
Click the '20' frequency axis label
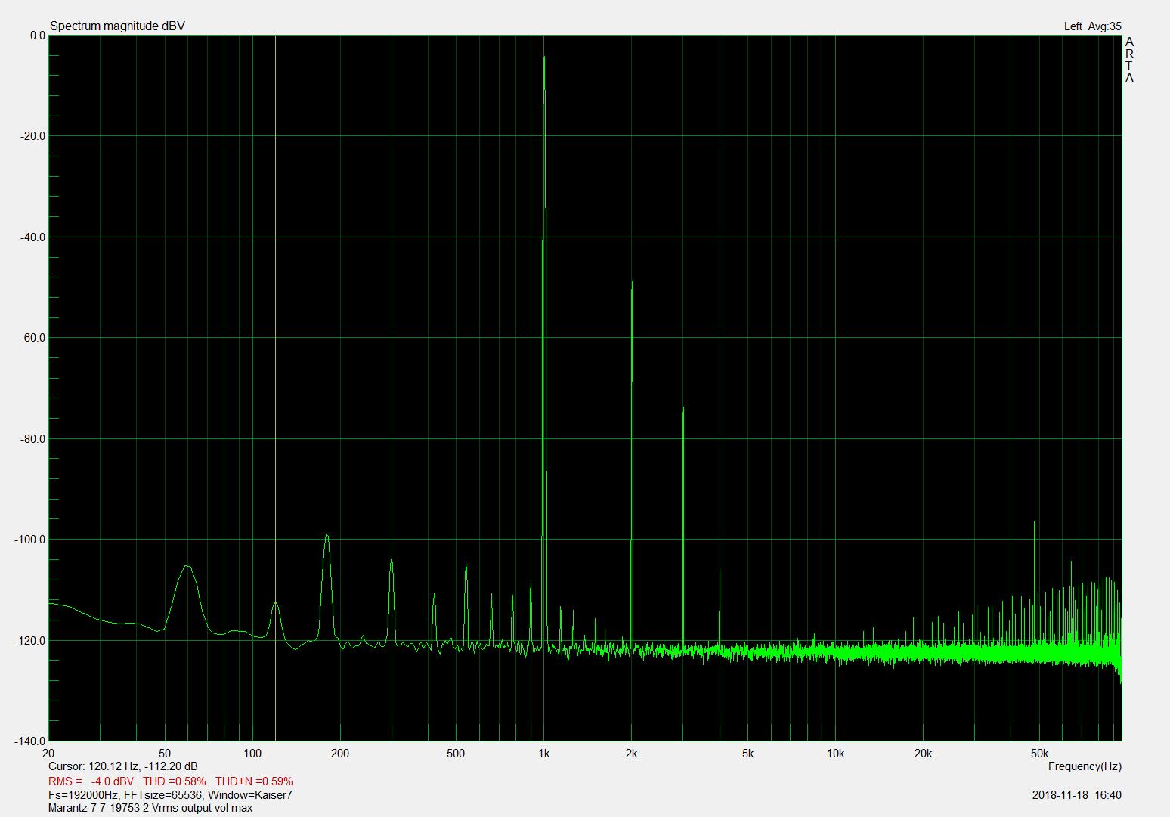(x=48, y=754)
